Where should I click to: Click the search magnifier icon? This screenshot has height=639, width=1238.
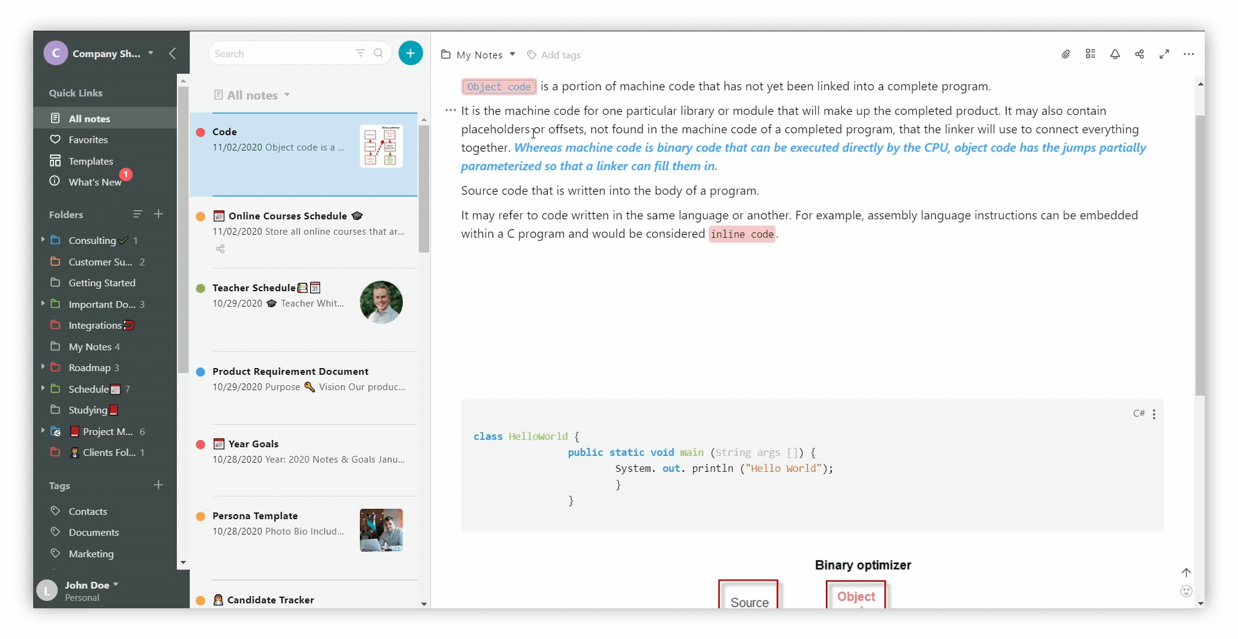tap(378, 53)
